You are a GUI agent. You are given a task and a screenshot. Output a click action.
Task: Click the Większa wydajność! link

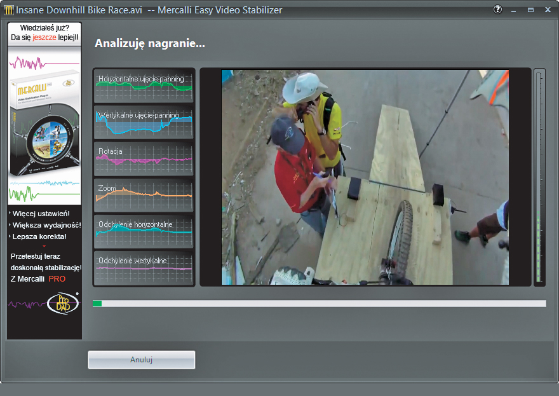[44, 225]
